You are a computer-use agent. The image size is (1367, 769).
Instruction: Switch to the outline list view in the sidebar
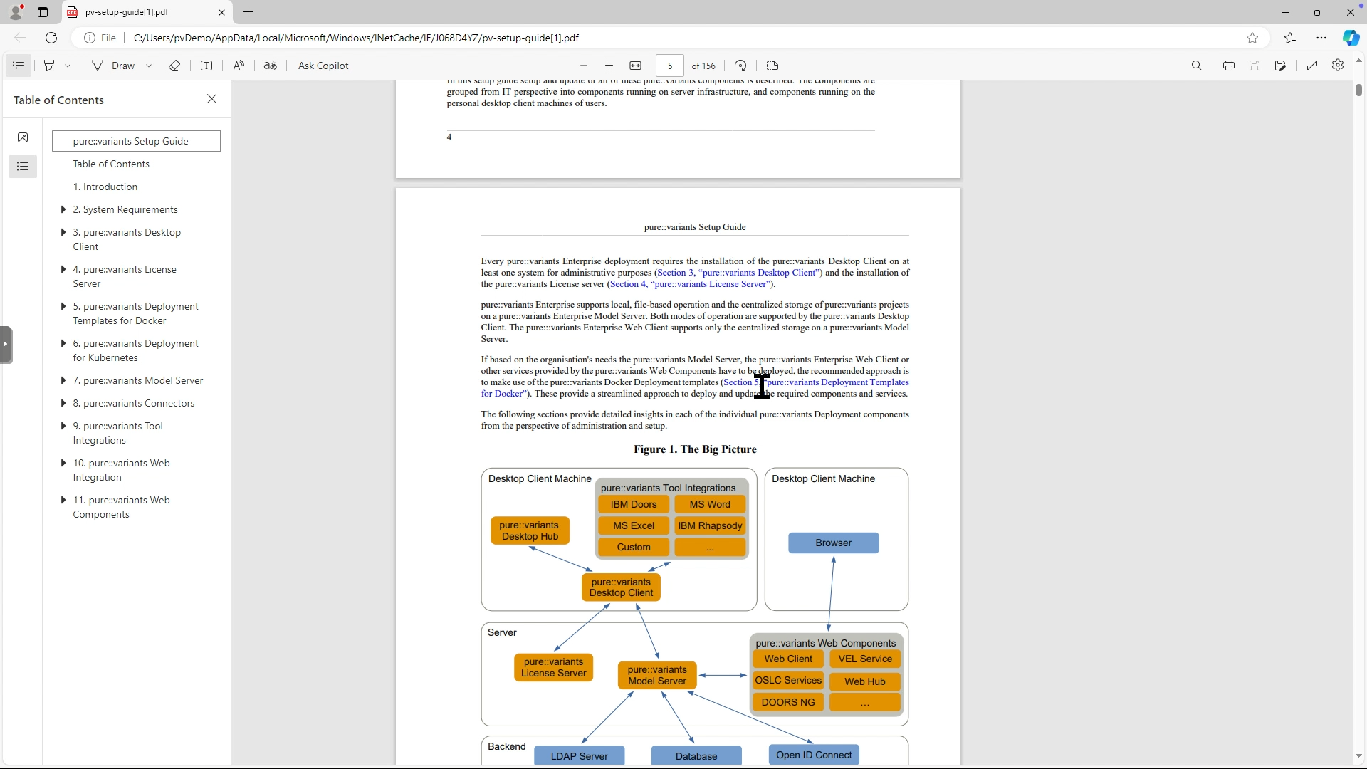pyautogui.click(x=23, y=167)
